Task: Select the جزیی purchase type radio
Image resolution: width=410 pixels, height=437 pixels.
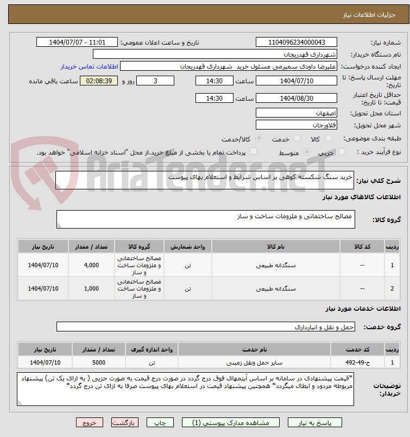Action: point(342,152)
